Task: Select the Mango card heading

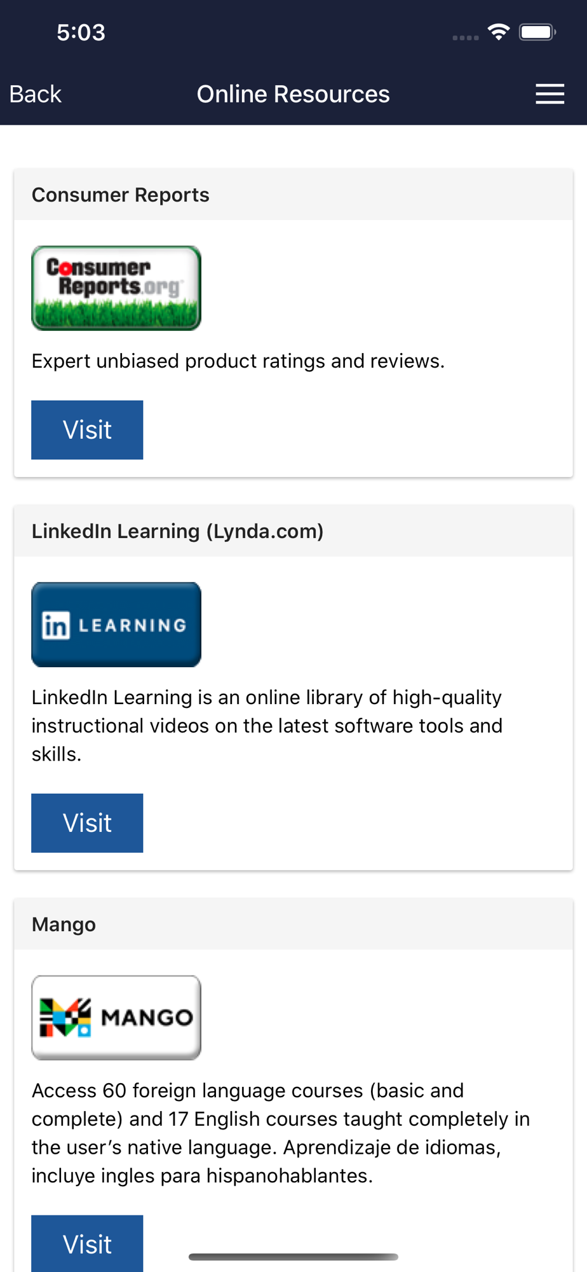Action: pyautogui.click(x=64, y=924)
